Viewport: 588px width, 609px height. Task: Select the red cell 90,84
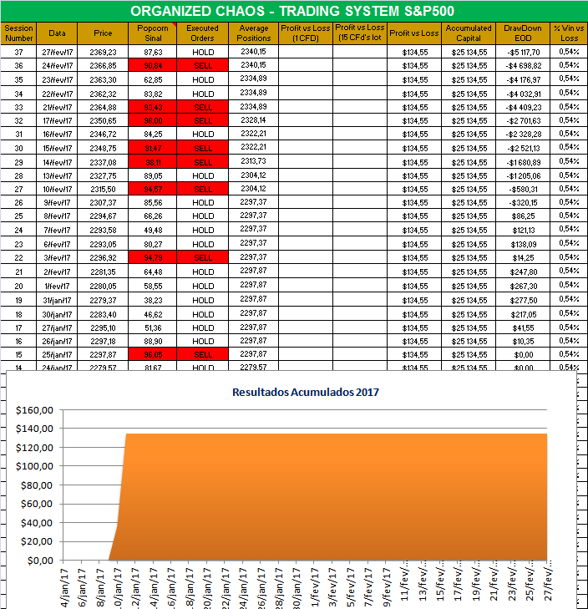click(153, 66)
